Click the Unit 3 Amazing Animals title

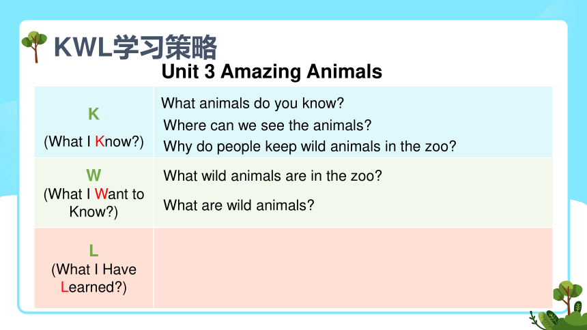pos(272,72)
